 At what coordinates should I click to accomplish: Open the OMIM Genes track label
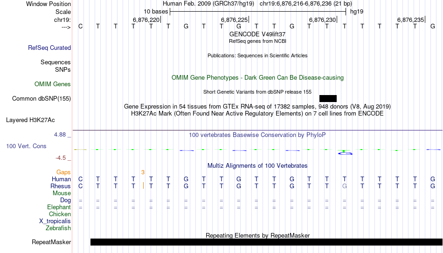coord(53,84)
